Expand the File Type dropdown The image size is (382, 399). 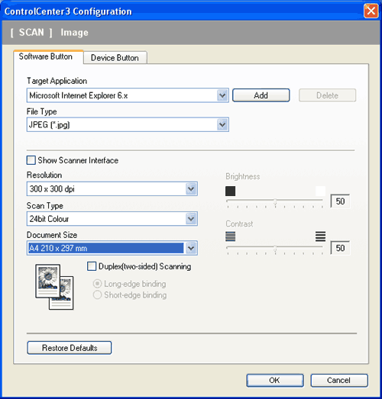(x=222, y=124)
